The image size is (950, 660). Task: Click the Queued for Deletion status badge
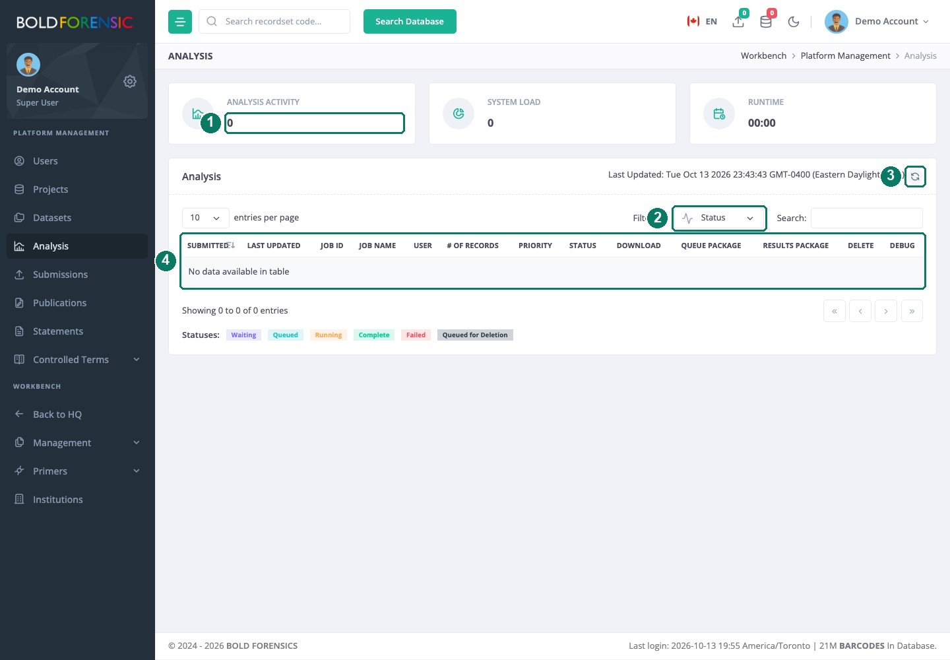pyautogui.click(x=475, y=335)
